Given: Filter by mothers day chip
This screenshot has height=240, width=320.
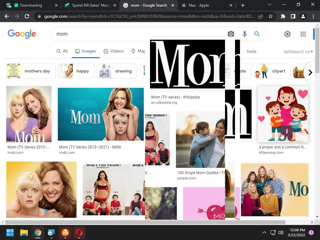Looking at the screenshot, I should coord(31,71).
